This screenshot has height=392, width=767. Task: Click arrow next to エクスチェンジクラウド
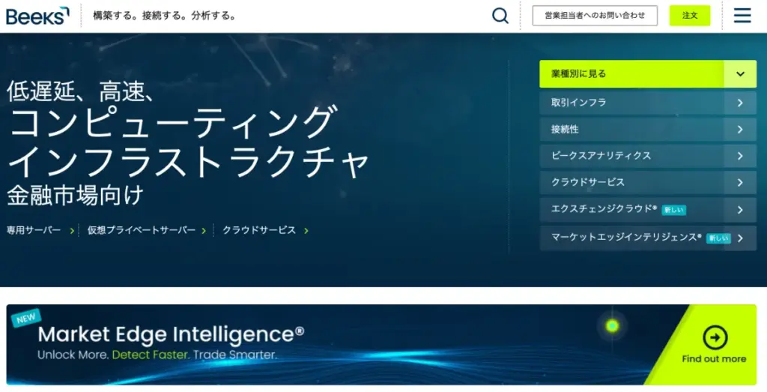click(x=740, y=209)
